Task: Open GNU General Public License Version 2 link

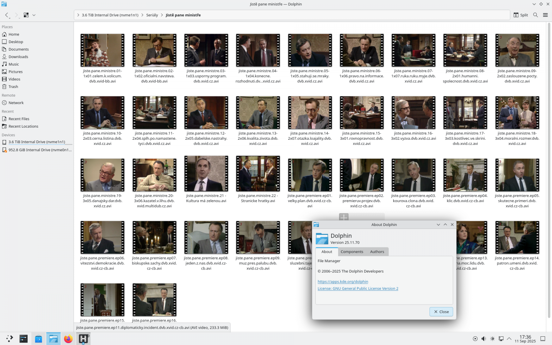Action: pos(358,288)
